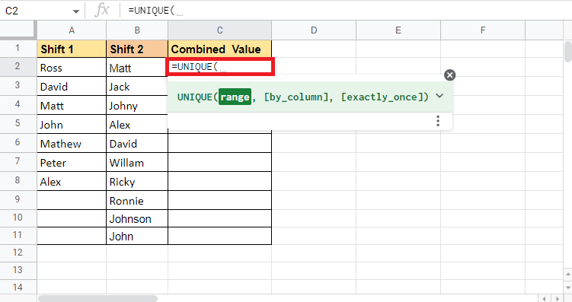Viewport: 572px width, 302px height.
Task: Select row 5 header
Action: point(18,123)
